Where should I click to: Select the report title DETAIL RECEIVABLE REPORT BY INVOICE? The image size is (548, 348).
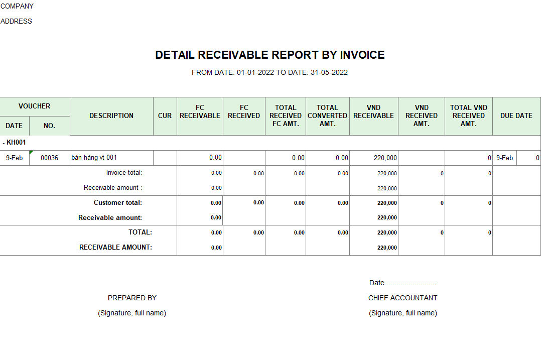point(270,55)
